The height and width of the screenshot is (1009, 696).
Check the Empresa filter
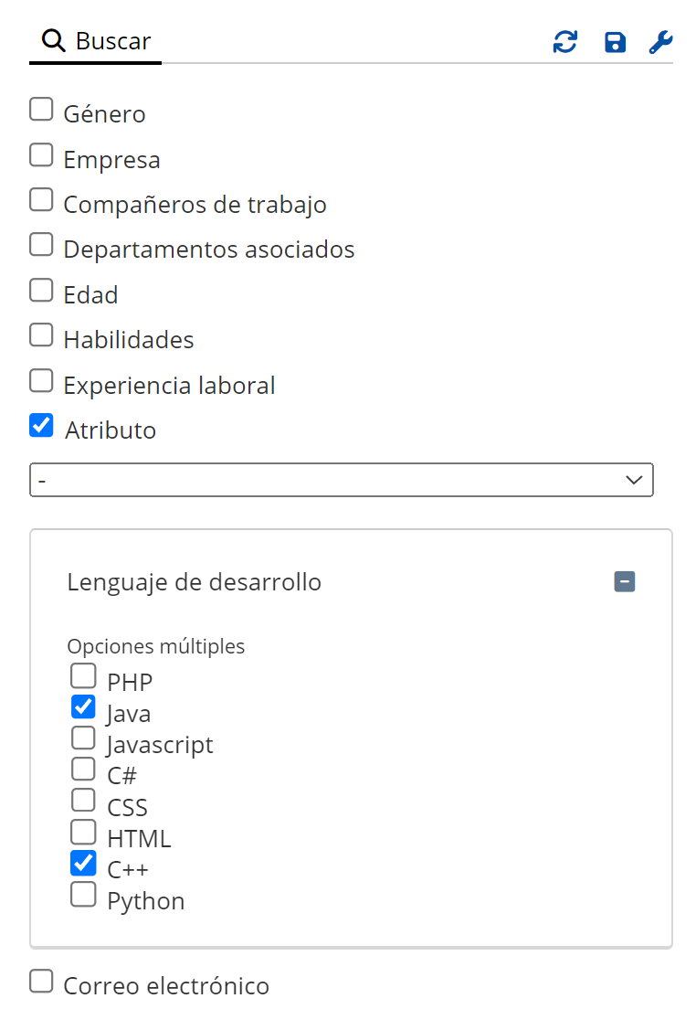click(x=41, y=155)
